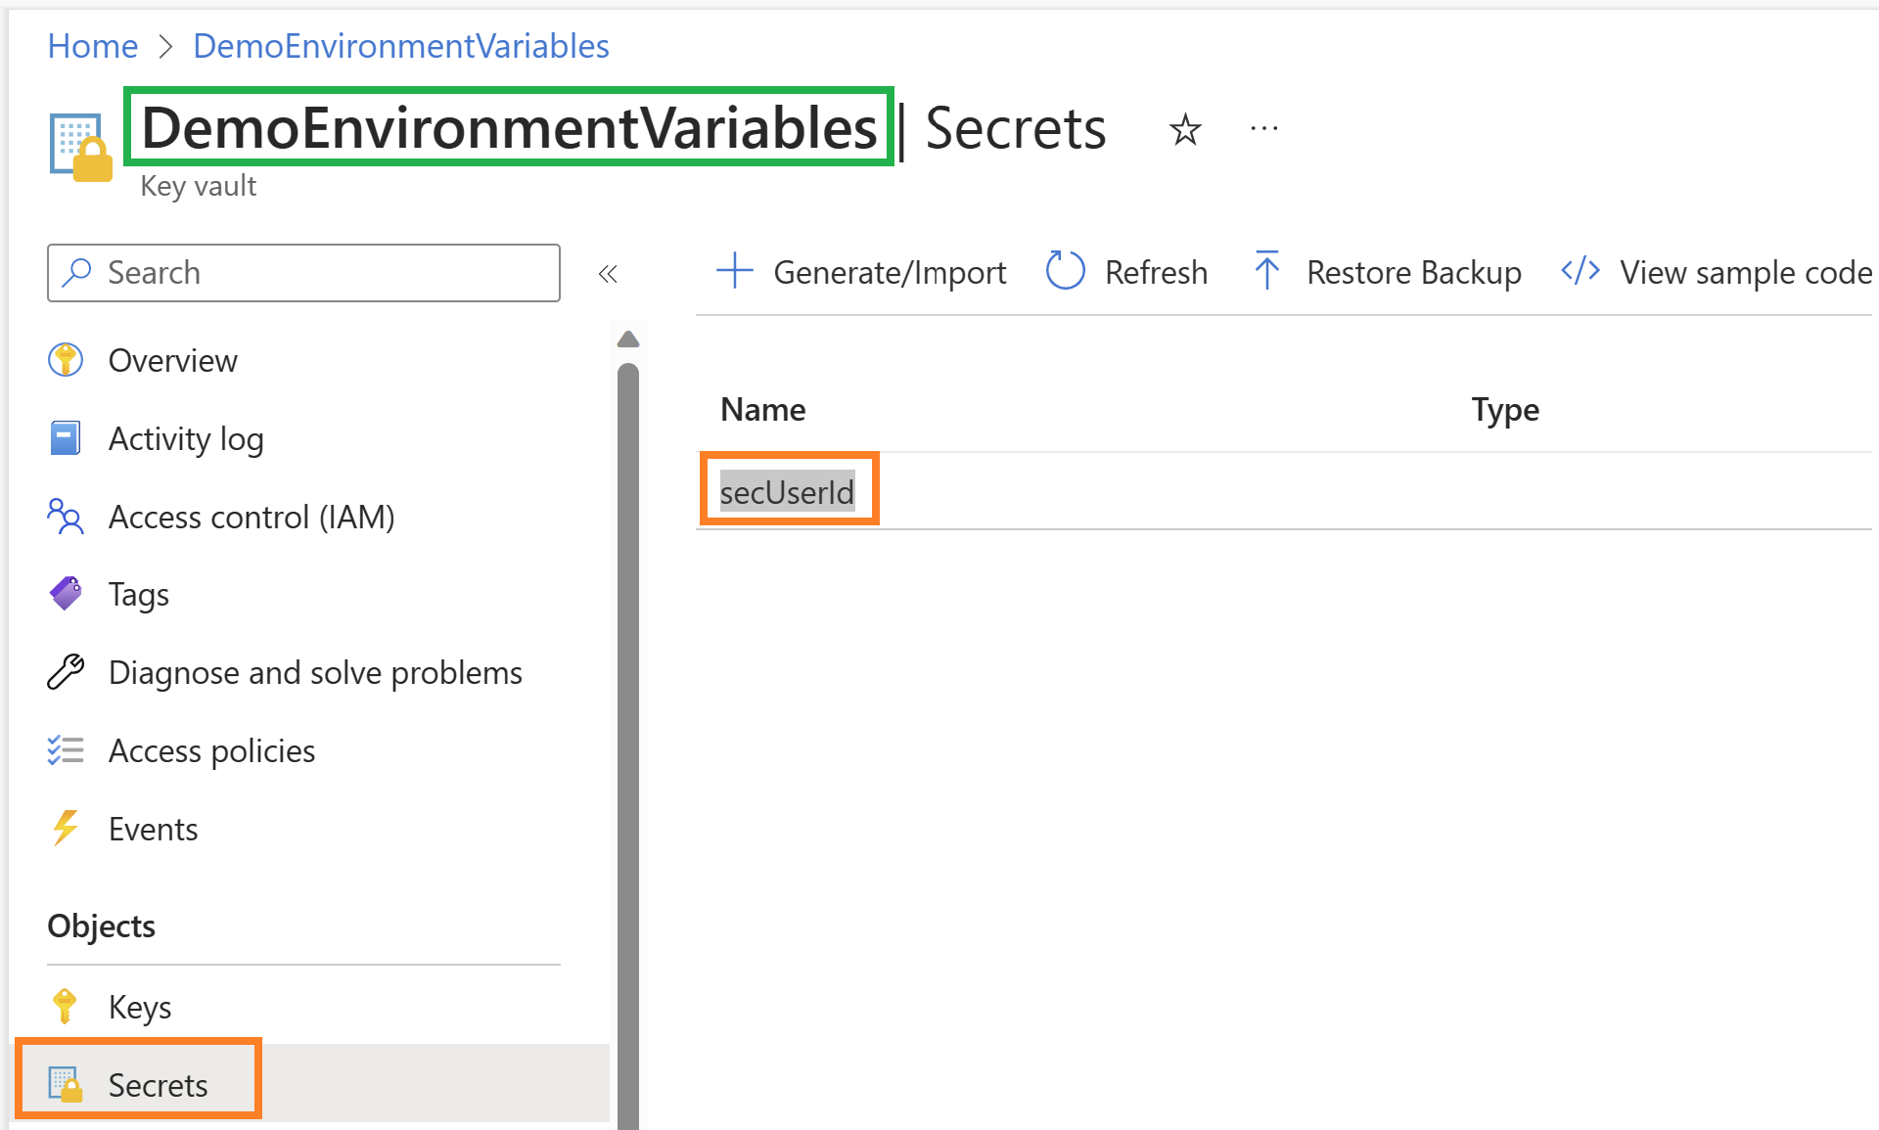The height and width of the screenshot is (1130, 1879).
Task: Click scrollbar up arrow in sidebar
Action: coord(628,339)
